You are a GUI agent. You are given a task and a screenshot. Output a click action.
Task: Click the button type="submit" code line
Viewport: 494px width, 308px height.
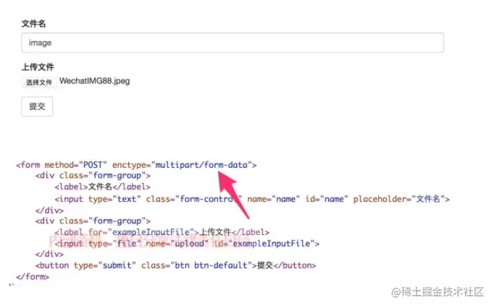coord(175,265)
